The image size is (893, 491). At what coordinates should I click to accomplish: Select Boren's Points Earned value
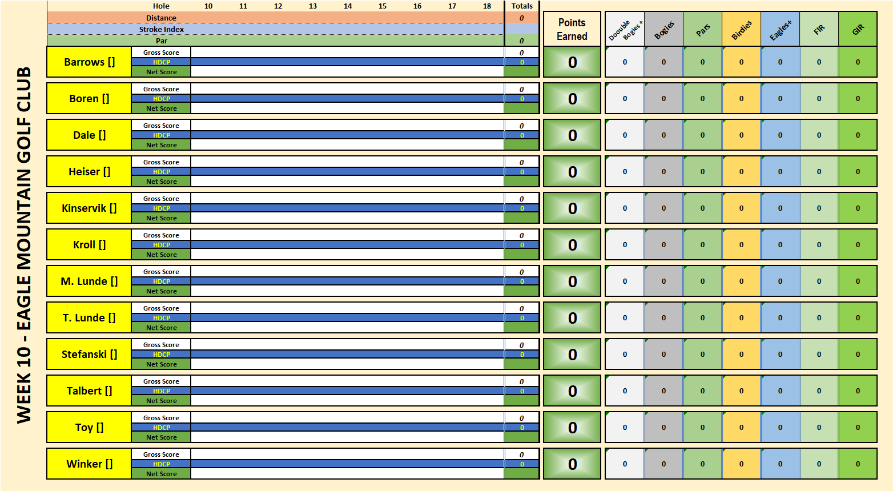click(572, 99)
